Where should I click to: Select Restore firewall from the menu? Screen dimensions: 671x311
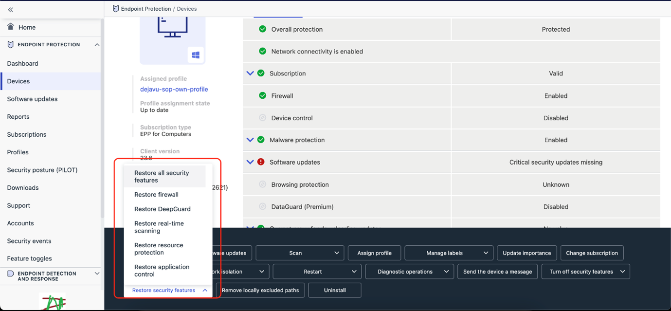coord(164,195)
